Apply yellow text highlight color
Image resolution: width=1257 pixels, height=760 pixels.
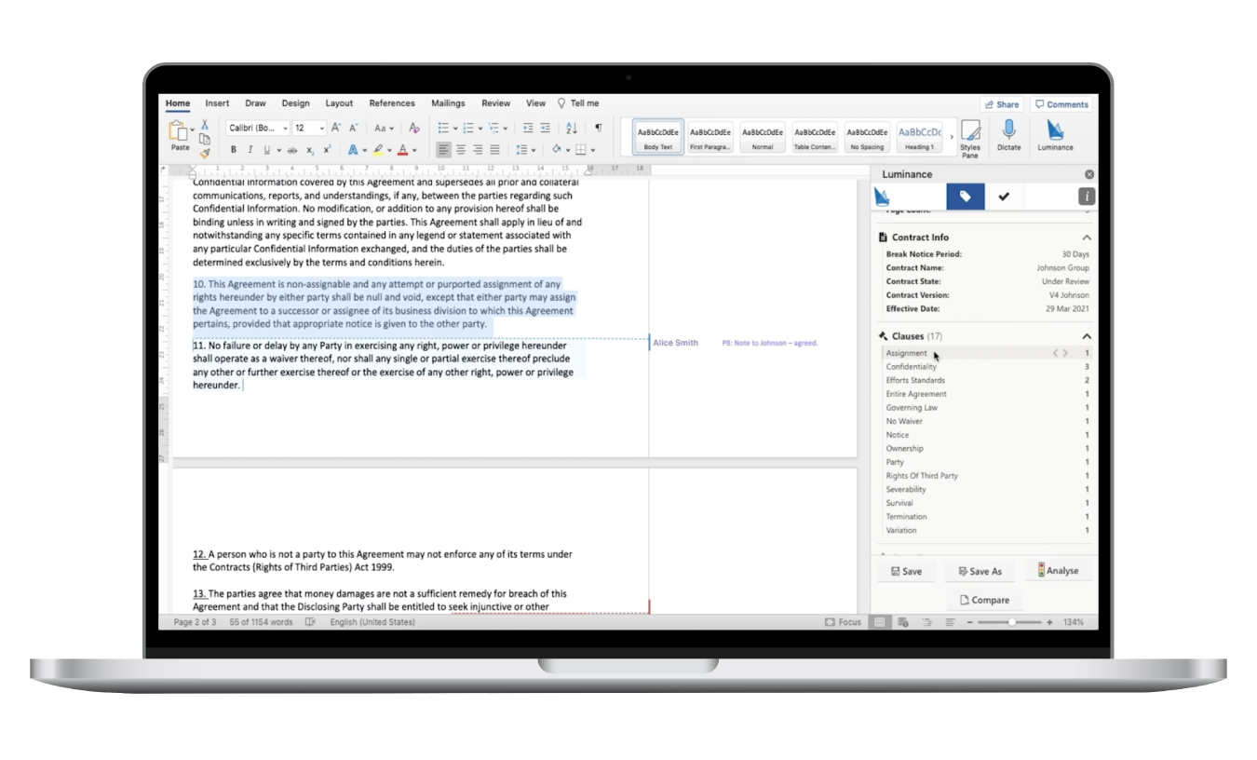(x=378, y=150)
